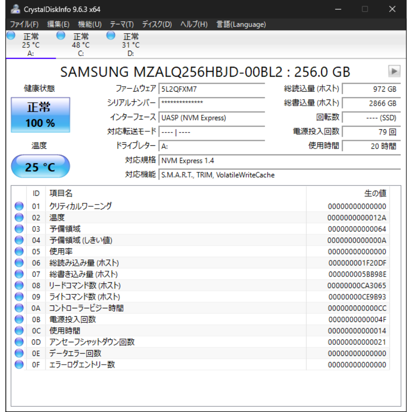This screenshot has height=412, width=412.
Task: Click the 対応規格 field NVM Express 1.4
Action: click(x=280, y=160)
